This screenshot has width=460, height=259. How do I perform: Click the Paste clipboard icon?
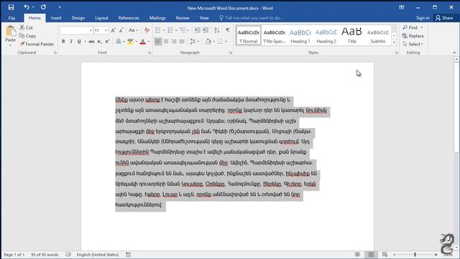pyautogui.click(x=11, y=31)
